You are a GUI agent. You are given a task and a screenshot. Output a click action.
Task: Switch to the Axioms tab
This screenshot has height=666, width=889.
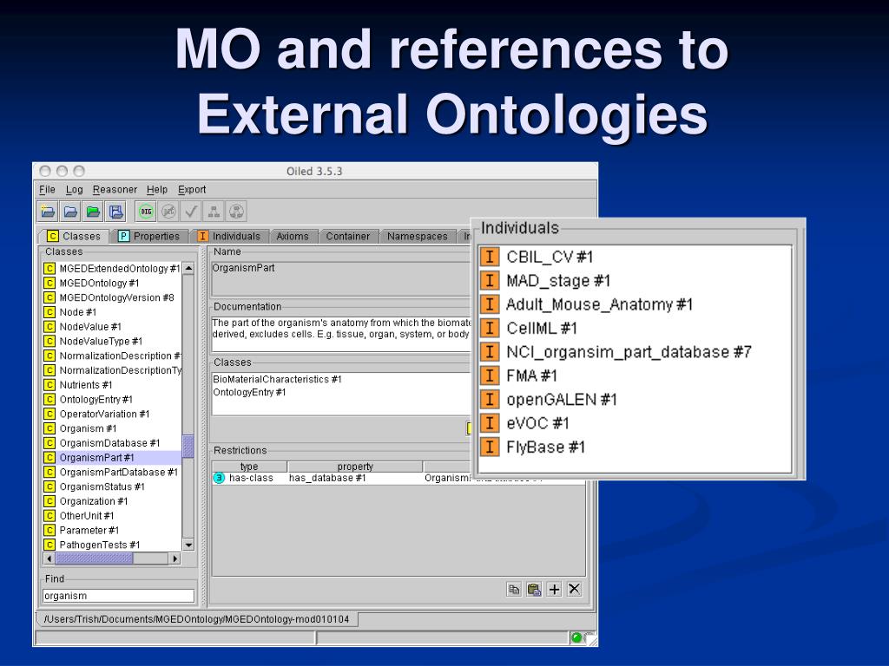tap(293, 236)
